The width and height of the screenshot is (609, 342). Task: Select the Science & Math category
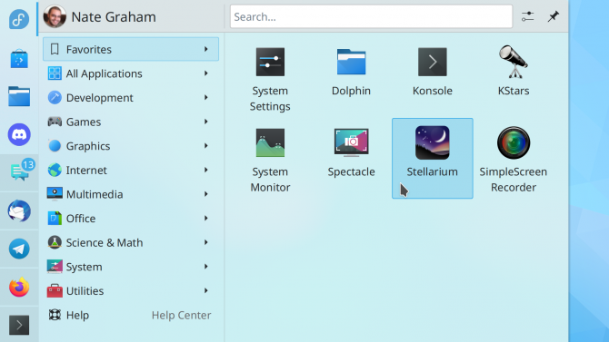click(x=131, y=242)
